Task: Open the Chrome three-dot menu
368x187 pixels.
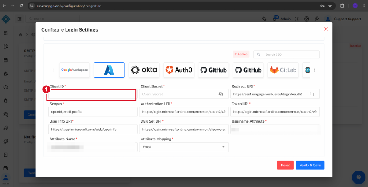Action: [364, 6]
